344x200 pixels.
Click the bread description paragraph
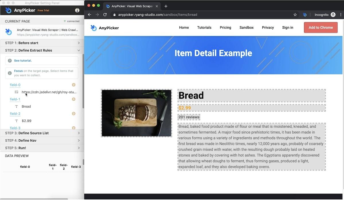[251, 146]
